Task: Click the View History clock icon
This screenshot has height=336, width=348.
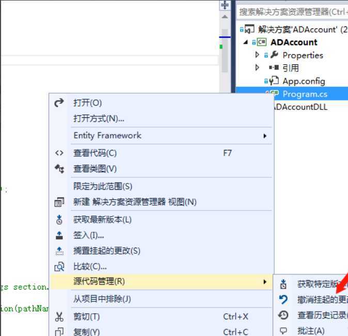Action: tap(283, 315)
